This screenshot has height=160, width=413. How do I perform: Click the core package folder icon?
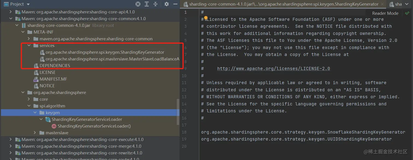pyautogui.click(x=36, y=99)
